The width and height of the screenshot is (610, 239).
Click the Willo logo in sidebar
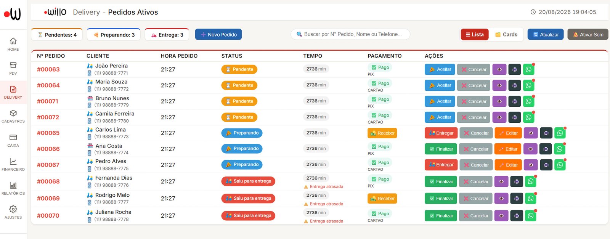click(13, 14)
